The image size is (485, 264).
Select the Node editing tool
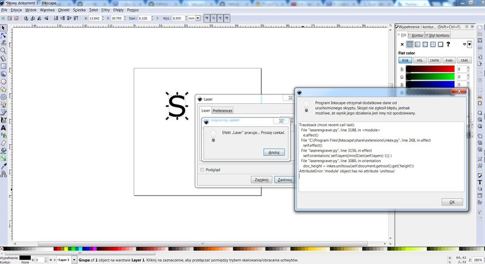(x=4, y=36)
